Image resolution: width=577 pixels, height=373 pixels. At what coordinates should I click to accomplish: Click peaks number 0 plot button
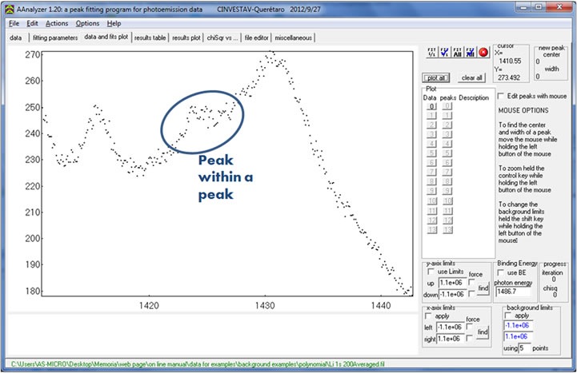click(x=447, y=105)
